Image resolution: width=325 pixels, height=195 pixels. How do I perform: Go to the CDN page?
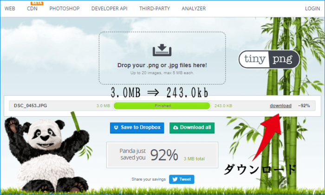click(32, 8)
